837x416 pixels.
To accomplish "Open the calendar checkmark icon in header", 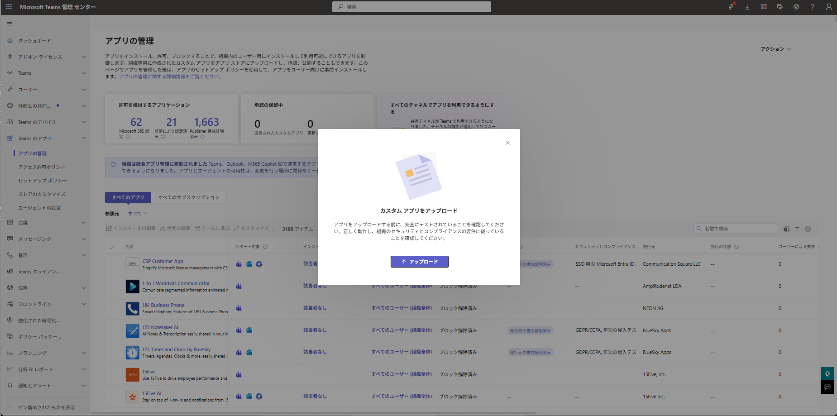I will tap(780, 7).
